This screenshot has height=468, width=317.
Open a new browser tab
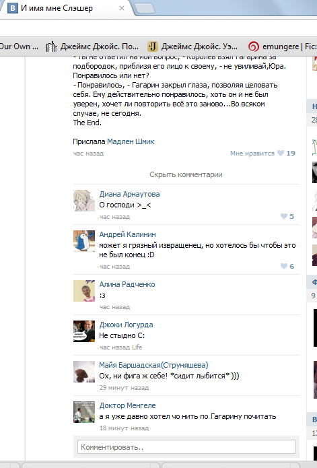(145, 8)
